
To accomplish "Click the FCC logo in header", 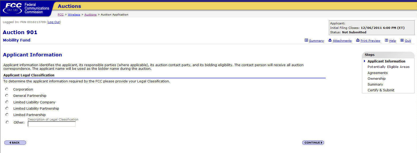I will click(26, 8).
